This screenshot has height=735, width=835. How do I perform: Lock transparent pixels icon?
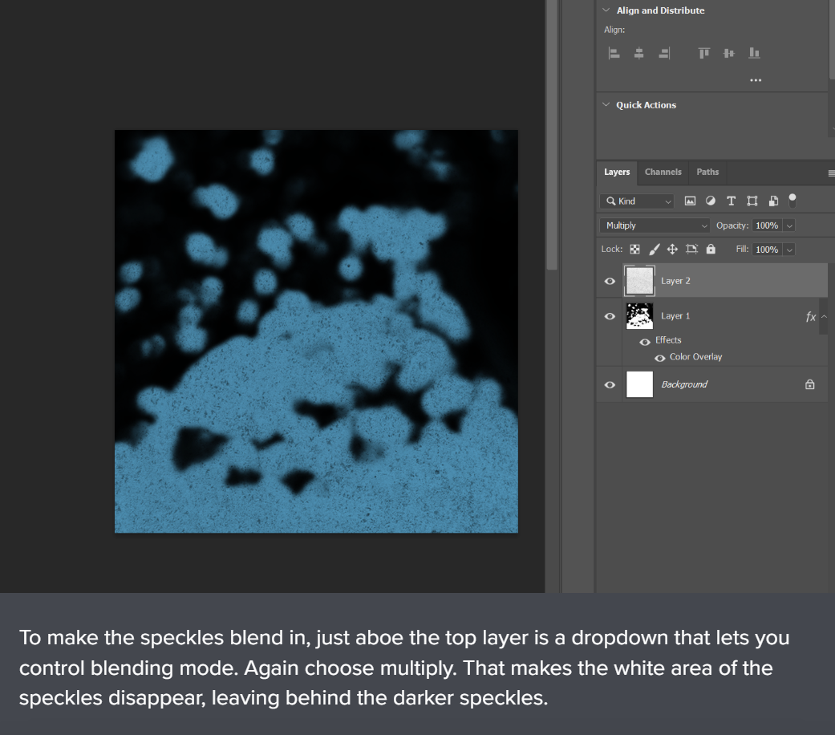click(634, 250)
